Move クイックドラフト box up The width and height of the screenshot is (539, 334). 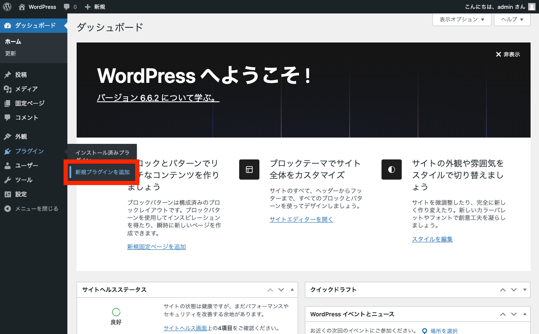pos(503,290)
